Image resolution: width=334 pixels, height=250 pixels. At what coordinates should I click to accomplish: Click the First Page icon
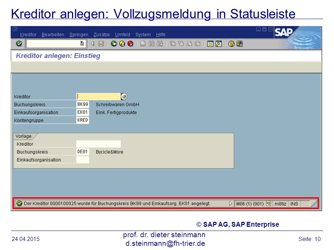(173, 44)
